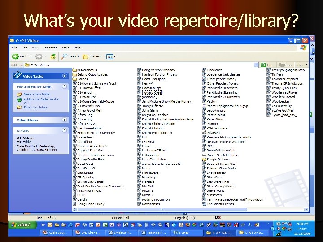Click the Up folder icon in toolbar
Screen dimensions: 323x242
click(53, 56)
